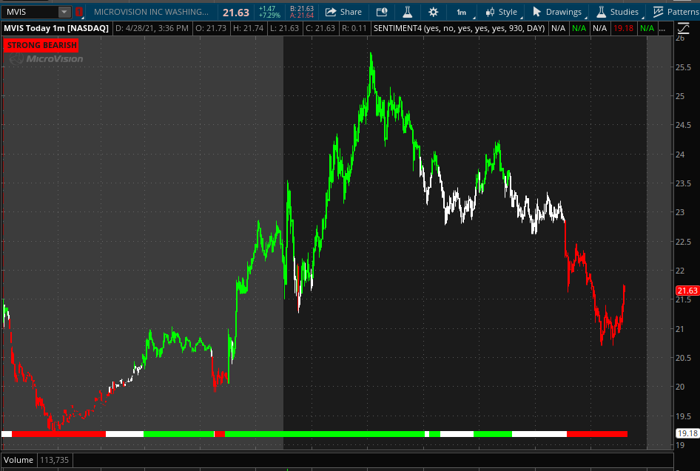
Task: Open the Studies menu
Action: 618,12
